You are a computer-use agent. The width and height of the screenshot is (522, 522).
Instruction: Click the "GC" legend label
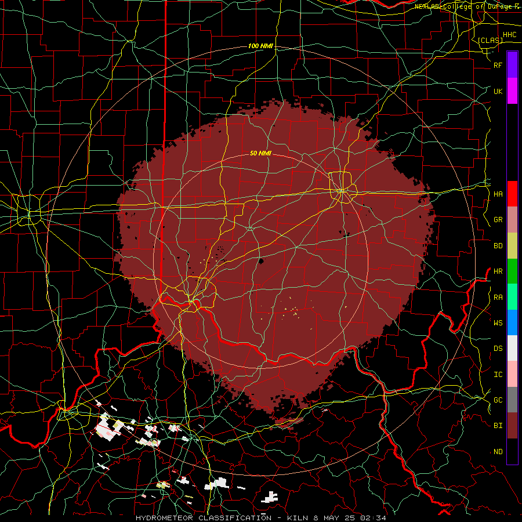[x=498, y=400]
